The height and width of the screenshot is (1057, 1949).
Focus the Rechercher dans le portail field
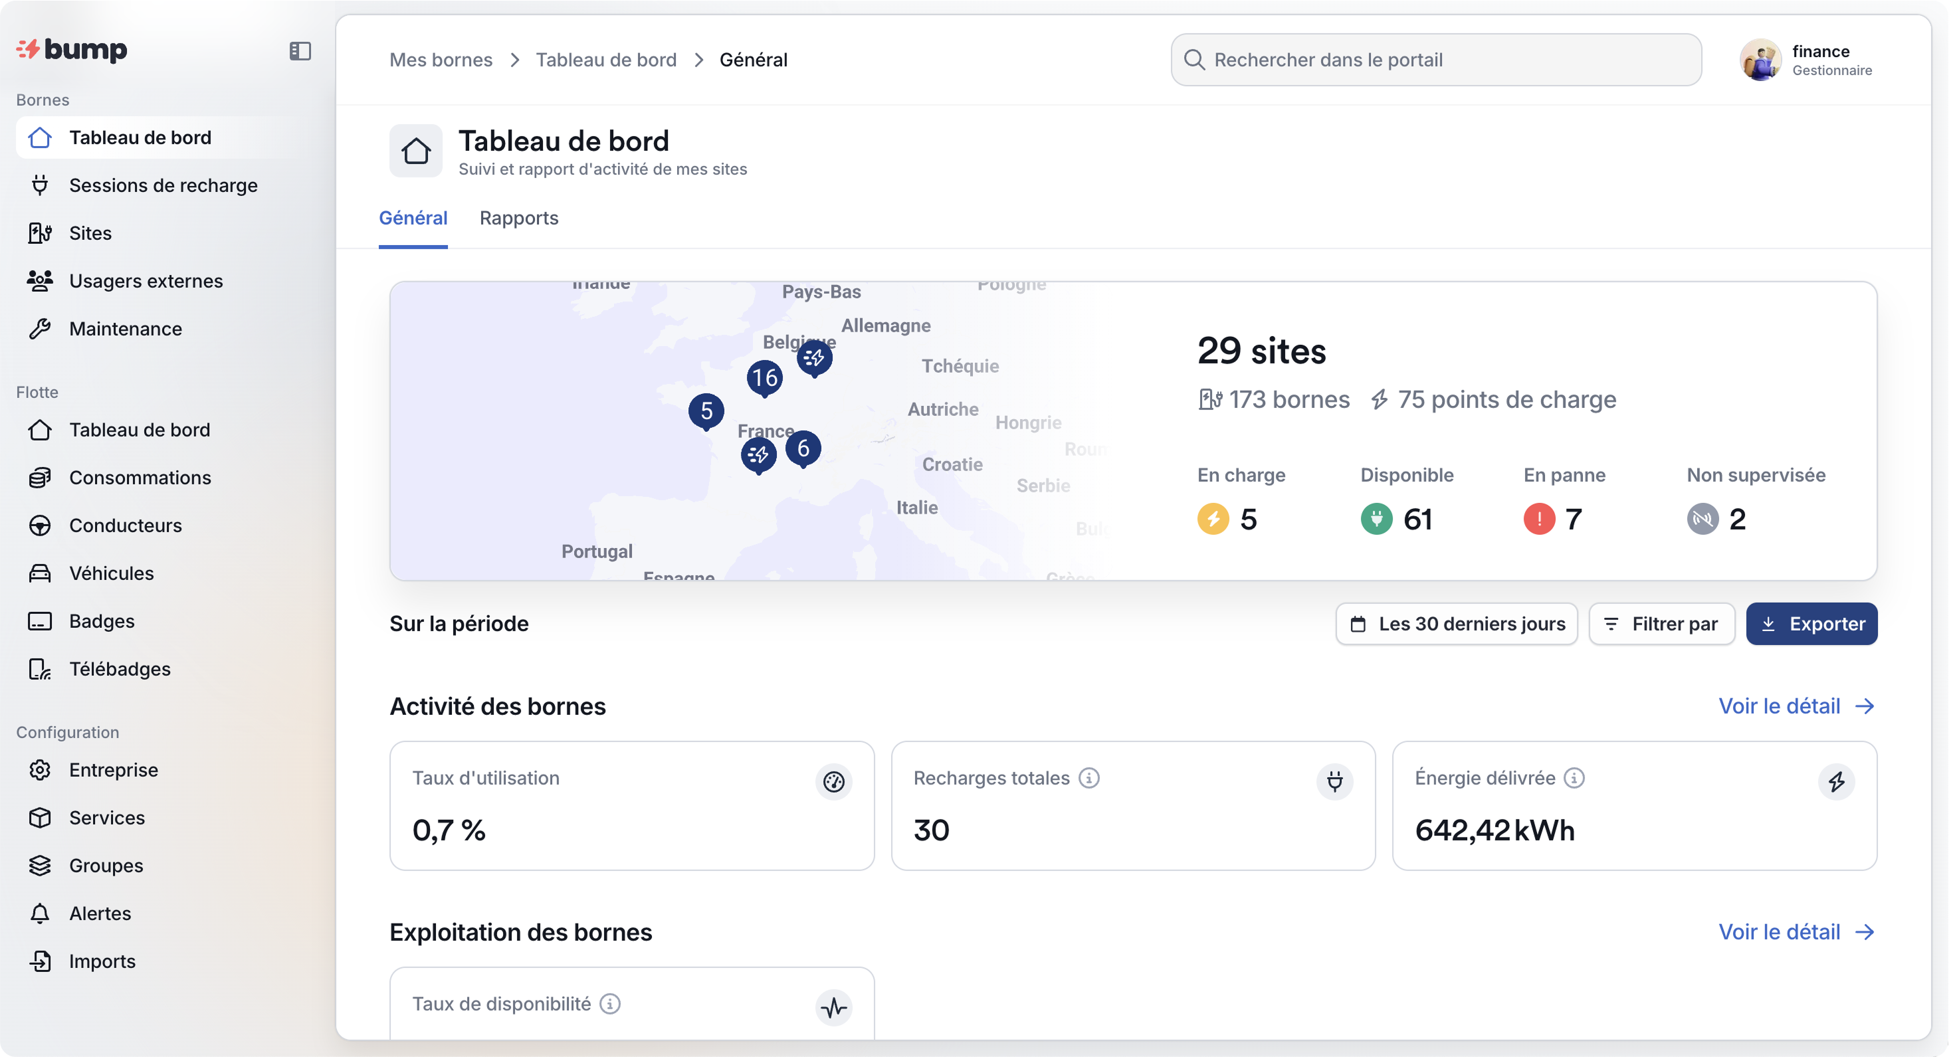point(1436,60)
